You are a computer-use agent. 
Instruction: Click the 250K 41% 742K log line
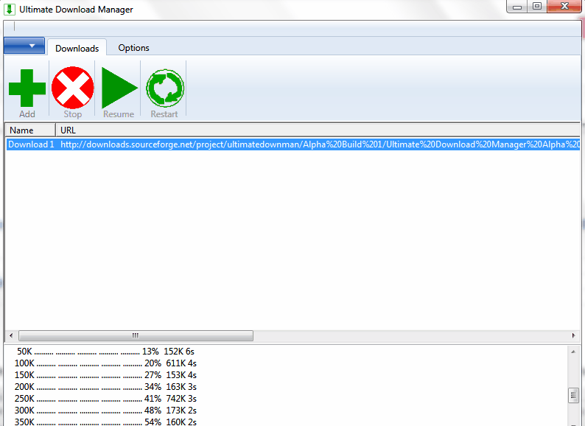(x=105, y=399)
